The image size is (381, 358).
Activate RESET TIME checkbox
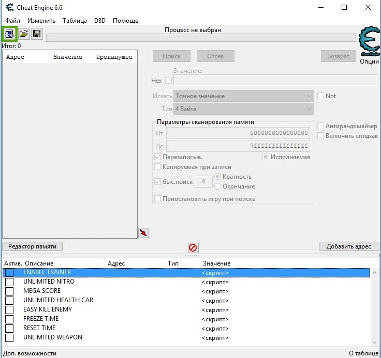coord(9,329)
